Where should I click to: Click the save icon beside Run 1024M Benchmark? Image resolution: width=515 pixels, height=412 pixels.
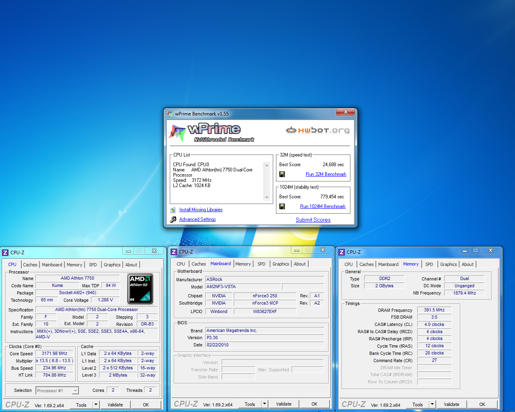pyautogui.click(x=282, y=206)
